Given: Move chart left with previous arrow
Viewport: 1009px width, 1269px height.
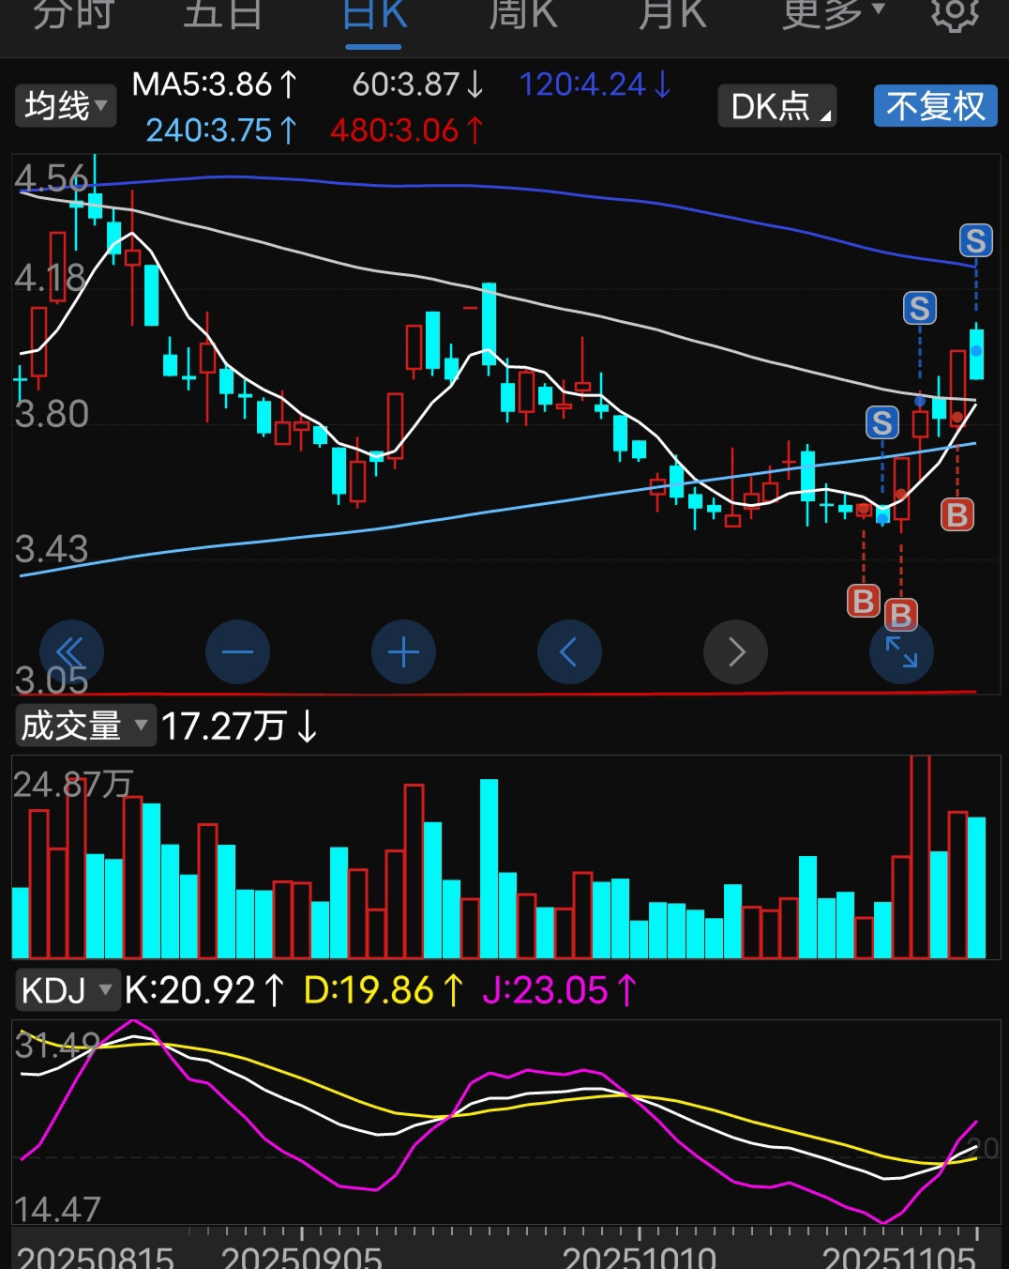Looking at the screenshot, I should pos(569,652).
